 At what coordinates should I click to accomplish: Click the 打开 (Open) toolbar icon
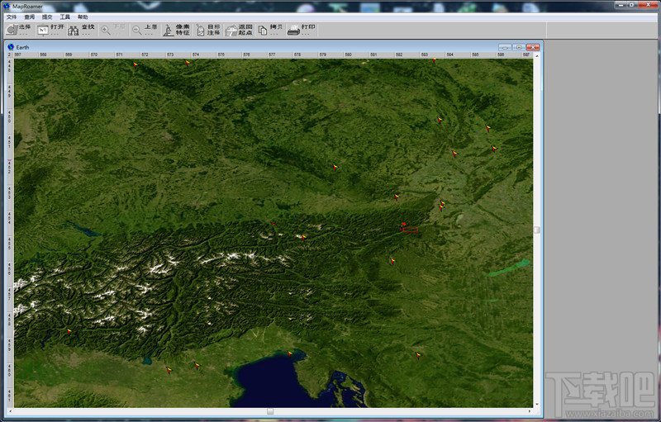(43, 30)
